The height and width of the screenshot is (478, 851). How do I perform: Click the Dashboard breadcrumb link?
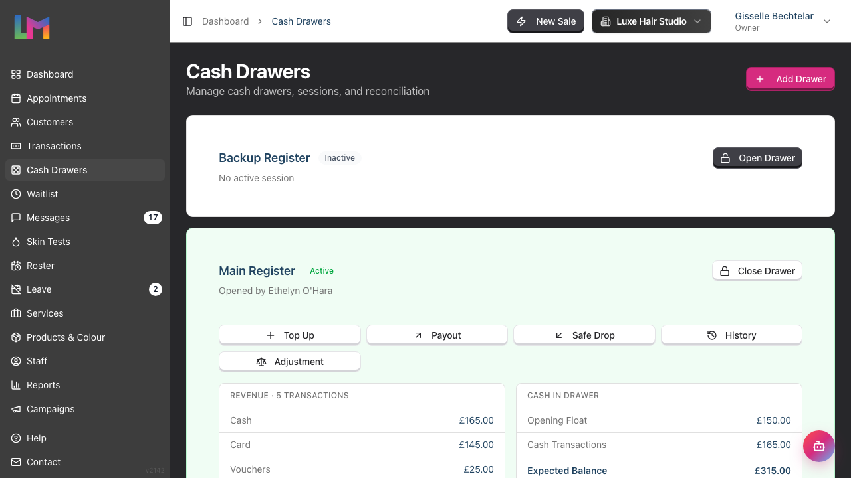225,21
